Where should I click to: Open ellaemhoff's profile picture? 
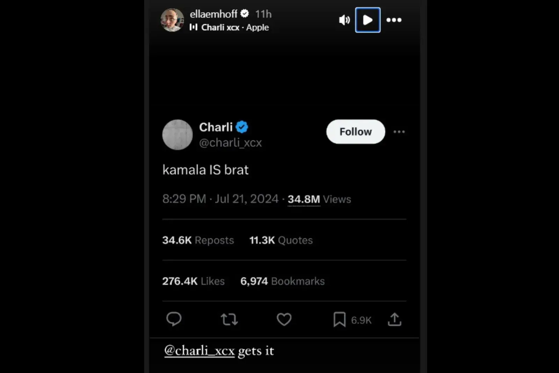point(172,20)
